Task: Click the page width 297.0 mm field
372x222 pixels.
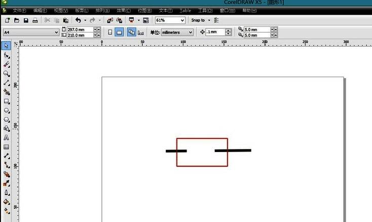Action: point(80,29)
